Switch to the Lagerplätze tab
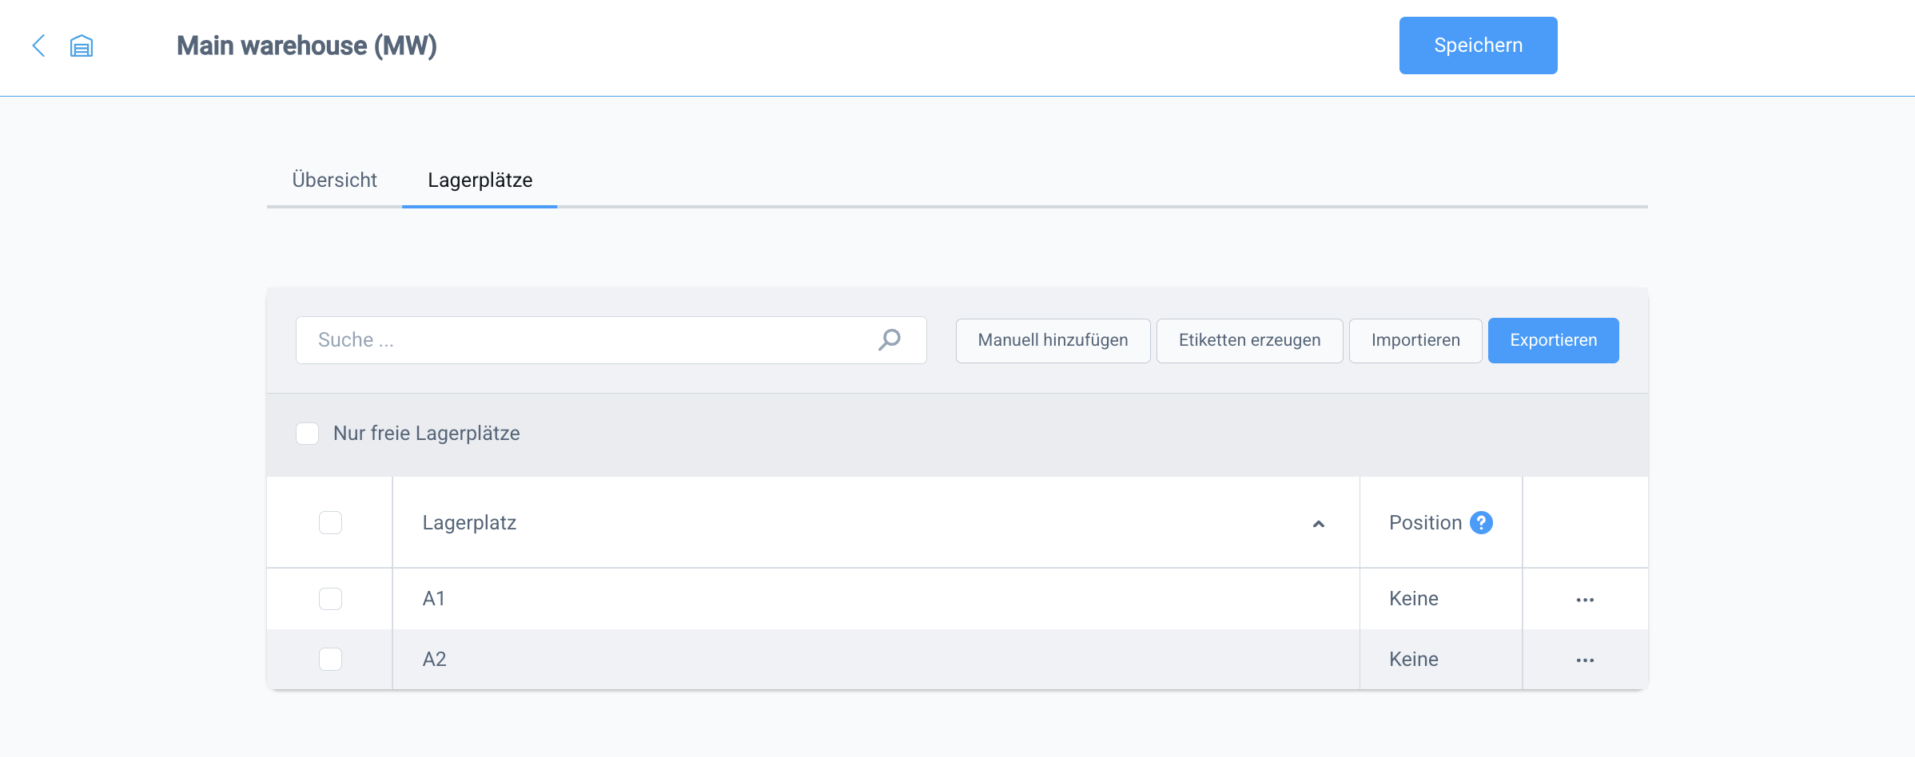 pos(480,180)
